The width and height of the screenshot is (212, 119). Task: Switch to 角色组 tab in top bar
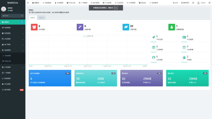coord(142,3)
